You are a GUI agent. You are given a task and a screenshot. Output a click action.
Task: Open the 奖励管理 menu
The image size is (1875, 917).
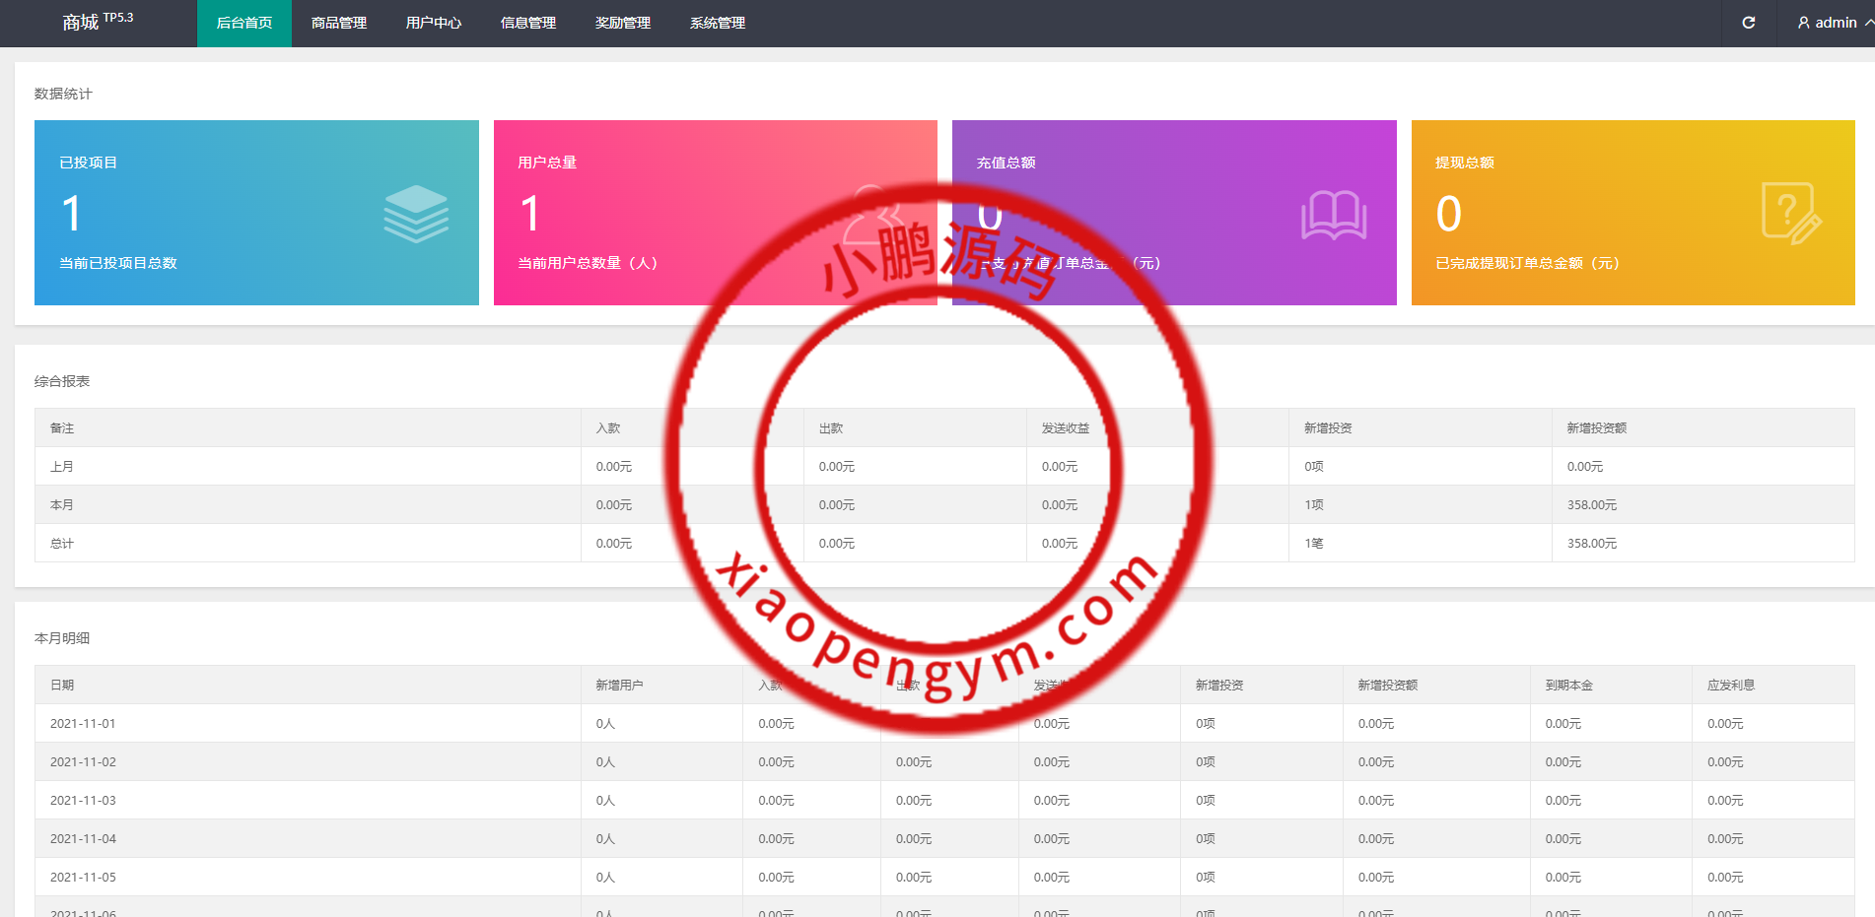click(x=623, y=23)
